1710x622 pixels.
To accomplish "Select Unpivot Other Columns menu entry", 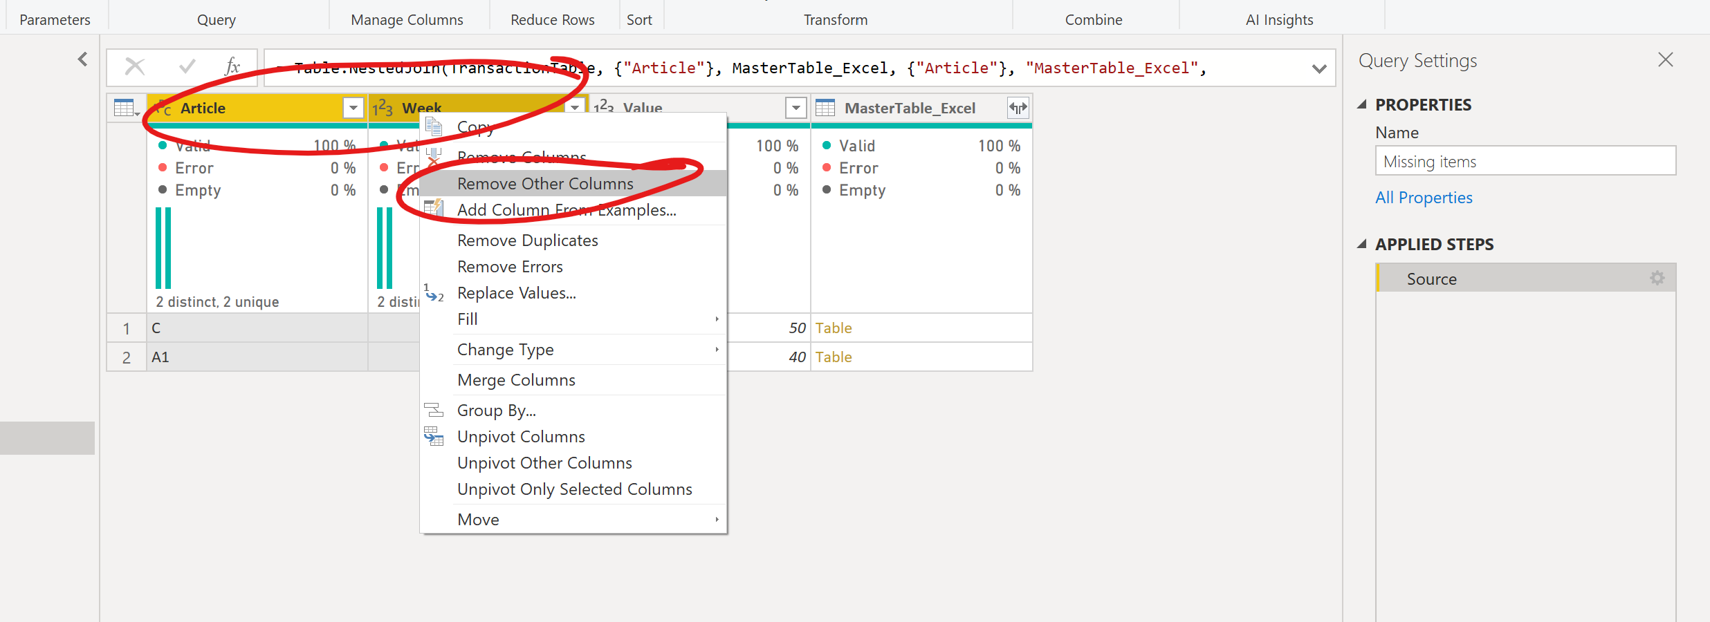I will point(573,463).
